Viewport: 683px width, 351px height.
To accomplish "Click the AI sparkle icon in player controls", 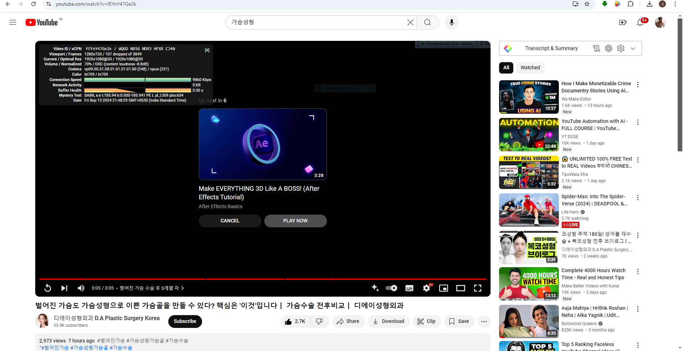I will 375,288.
